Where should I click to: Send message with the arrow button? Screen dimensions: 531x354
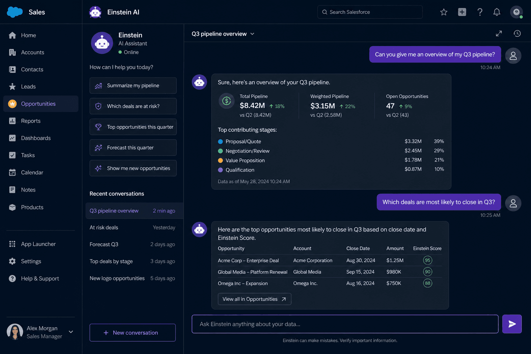[x=512, y=324]
